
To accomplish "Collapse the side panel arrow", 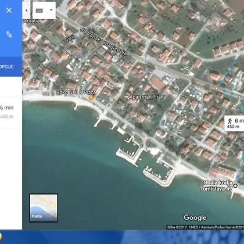I will click(26, 10).
